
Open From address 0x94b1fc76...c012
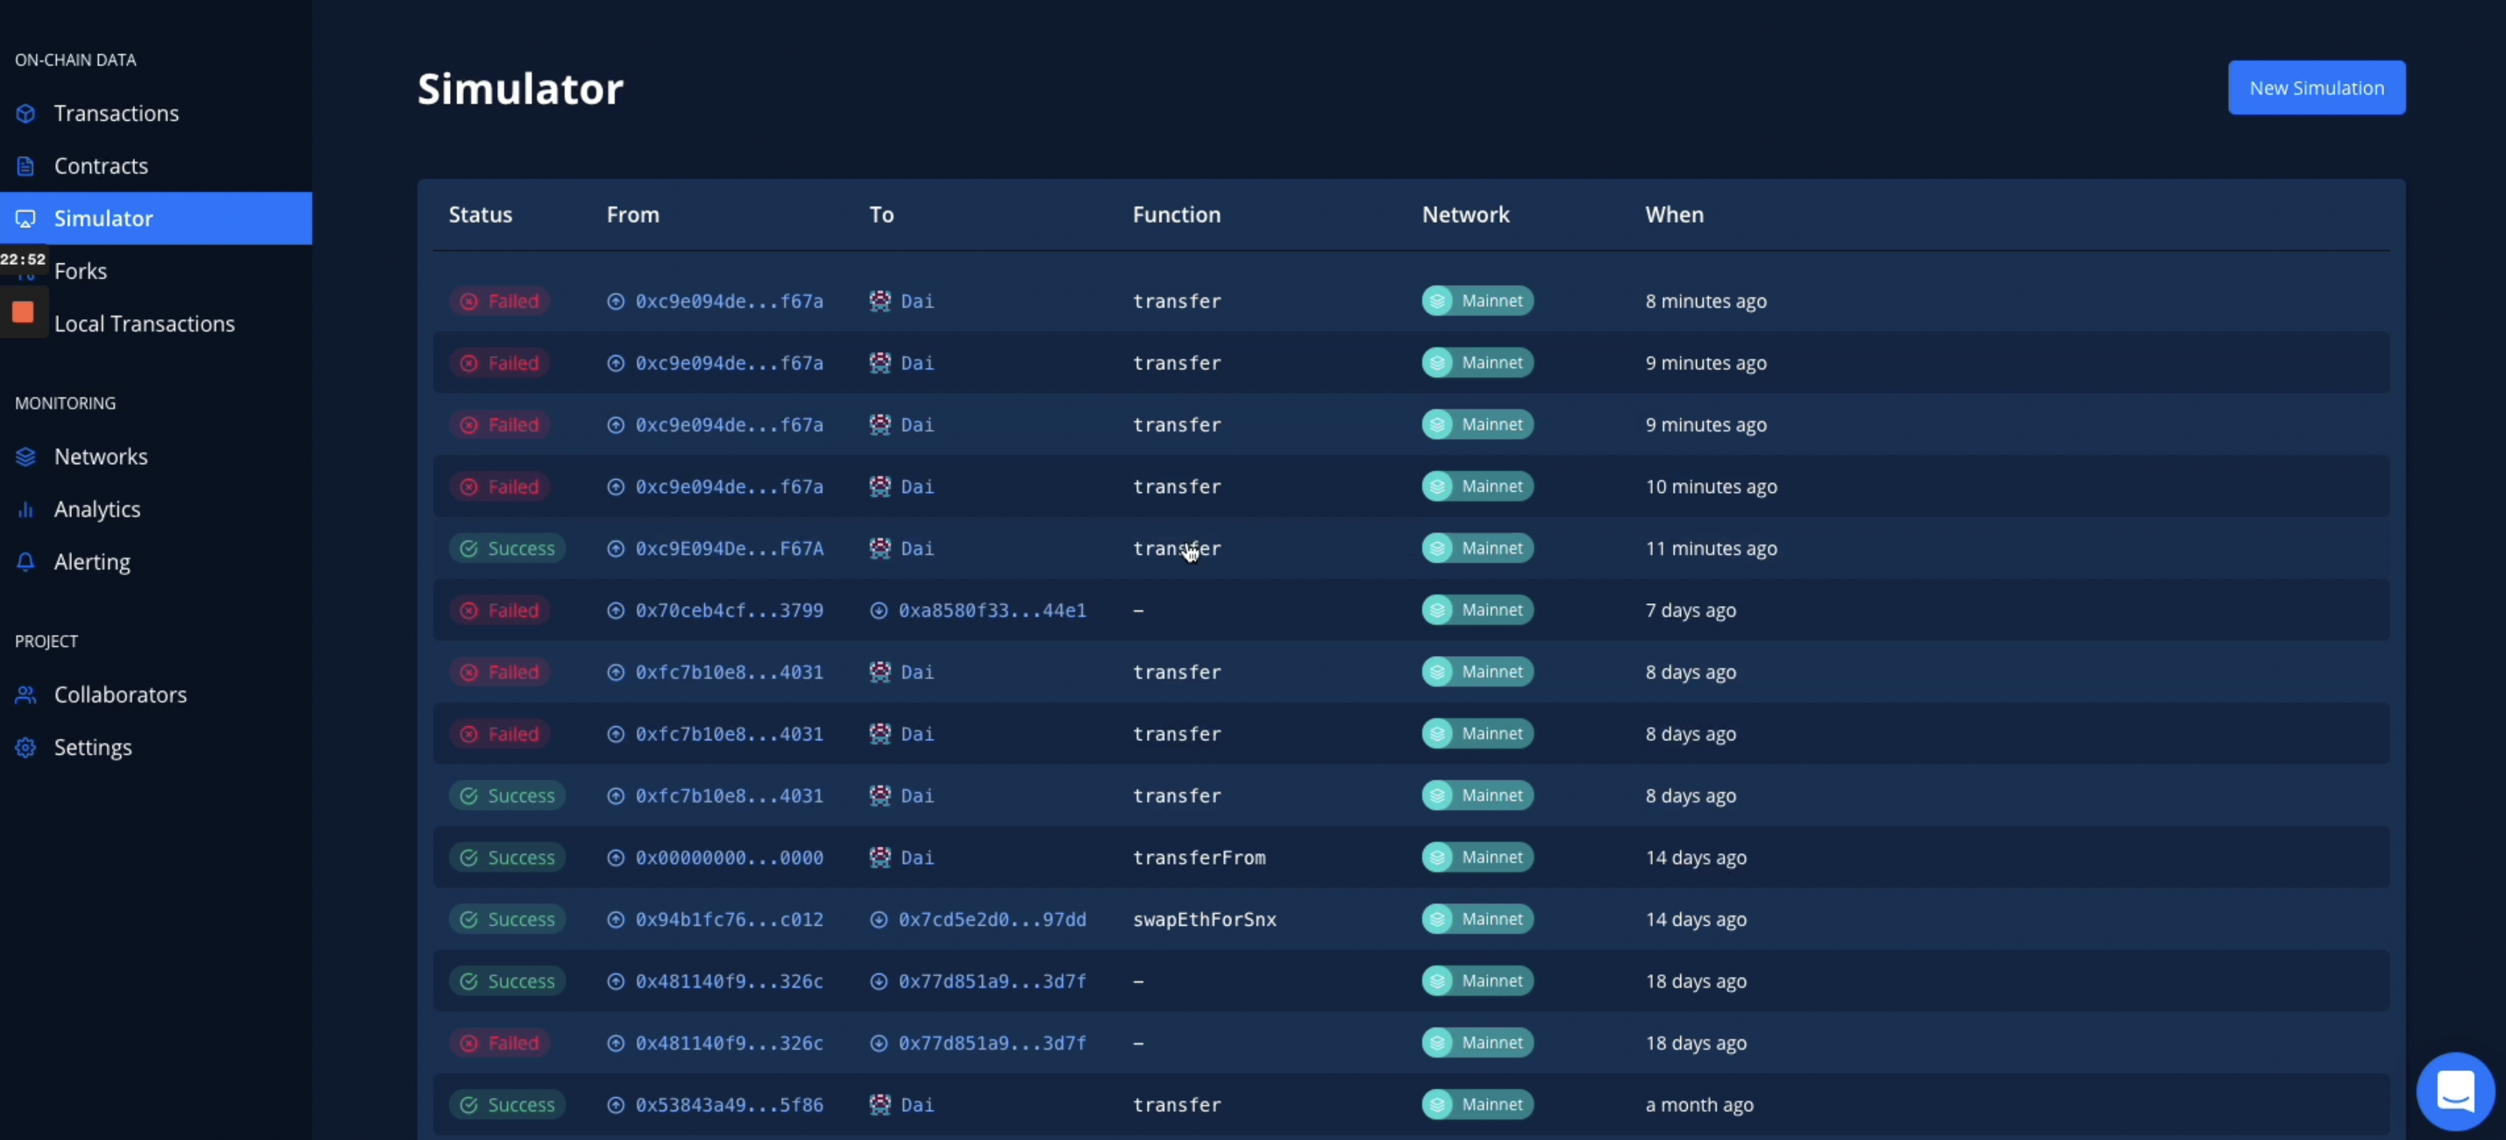click(x=730, y=919)
